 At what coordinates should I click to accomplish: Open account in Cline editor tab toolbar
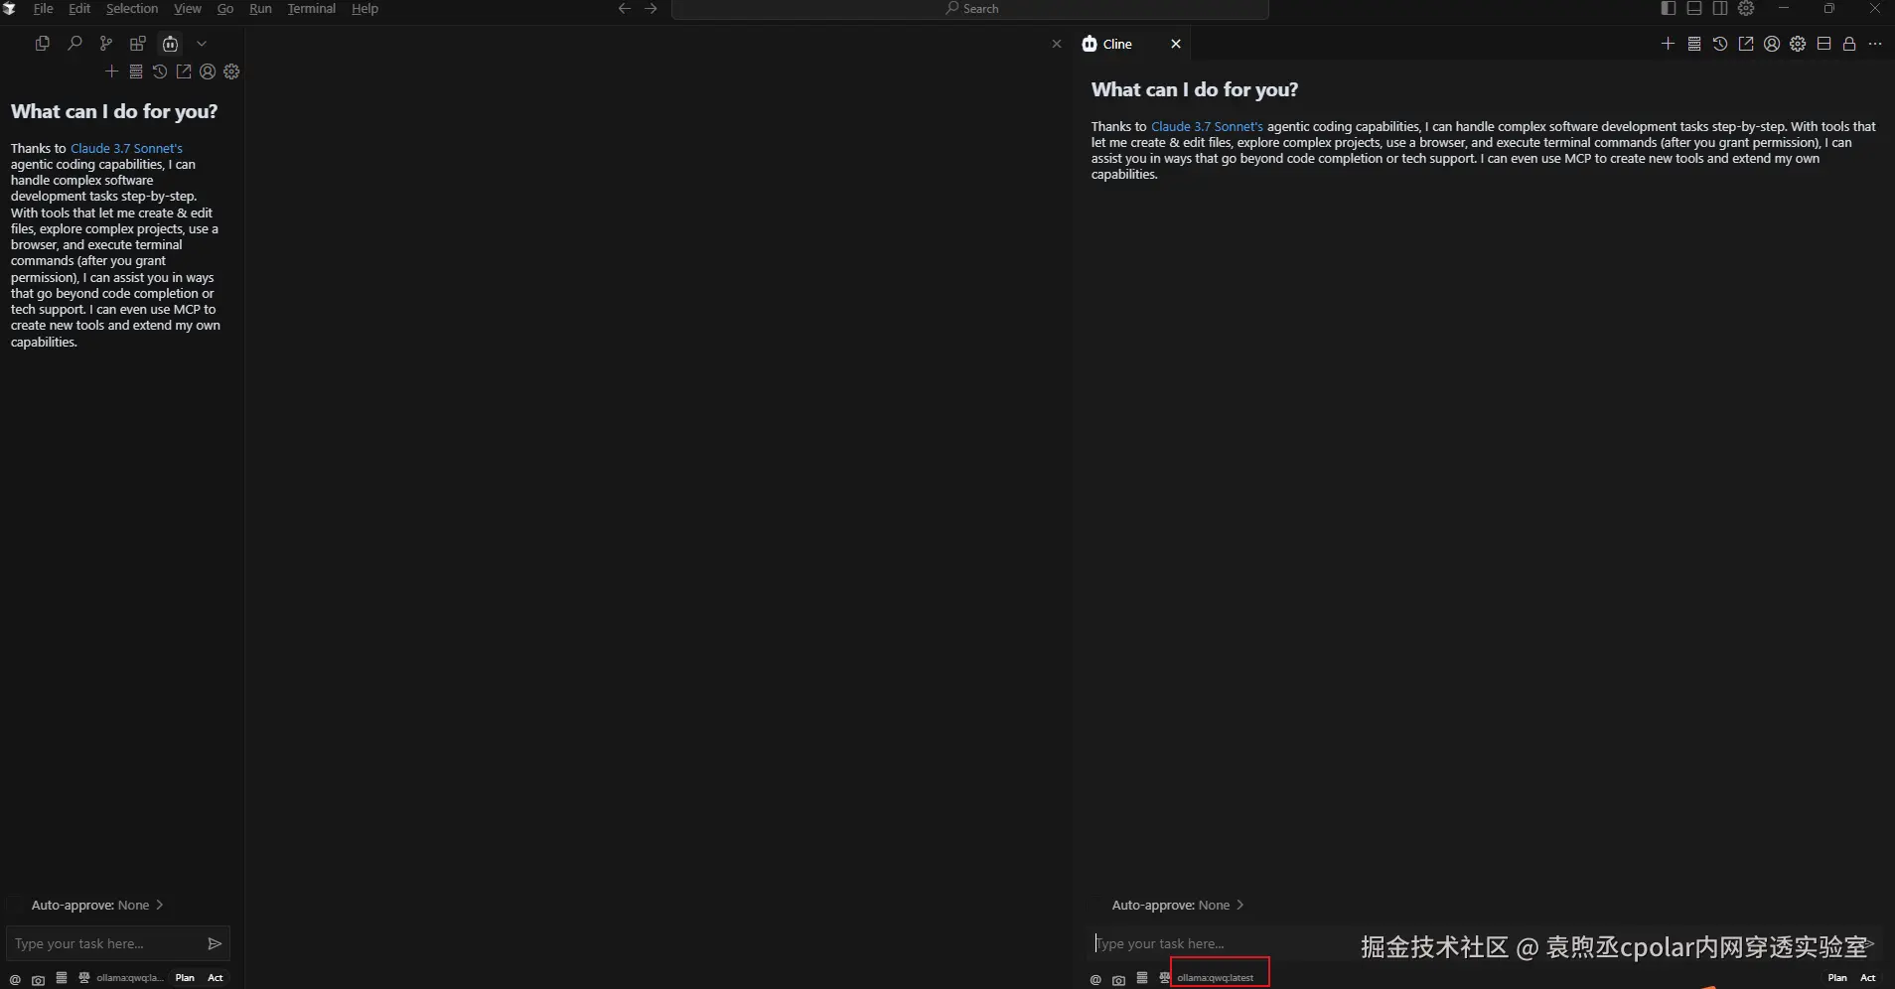[x=1772, y=44]
